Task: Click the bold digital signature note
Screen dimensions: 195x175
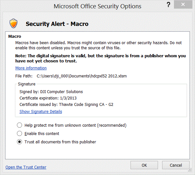Action: click(101, 58)
